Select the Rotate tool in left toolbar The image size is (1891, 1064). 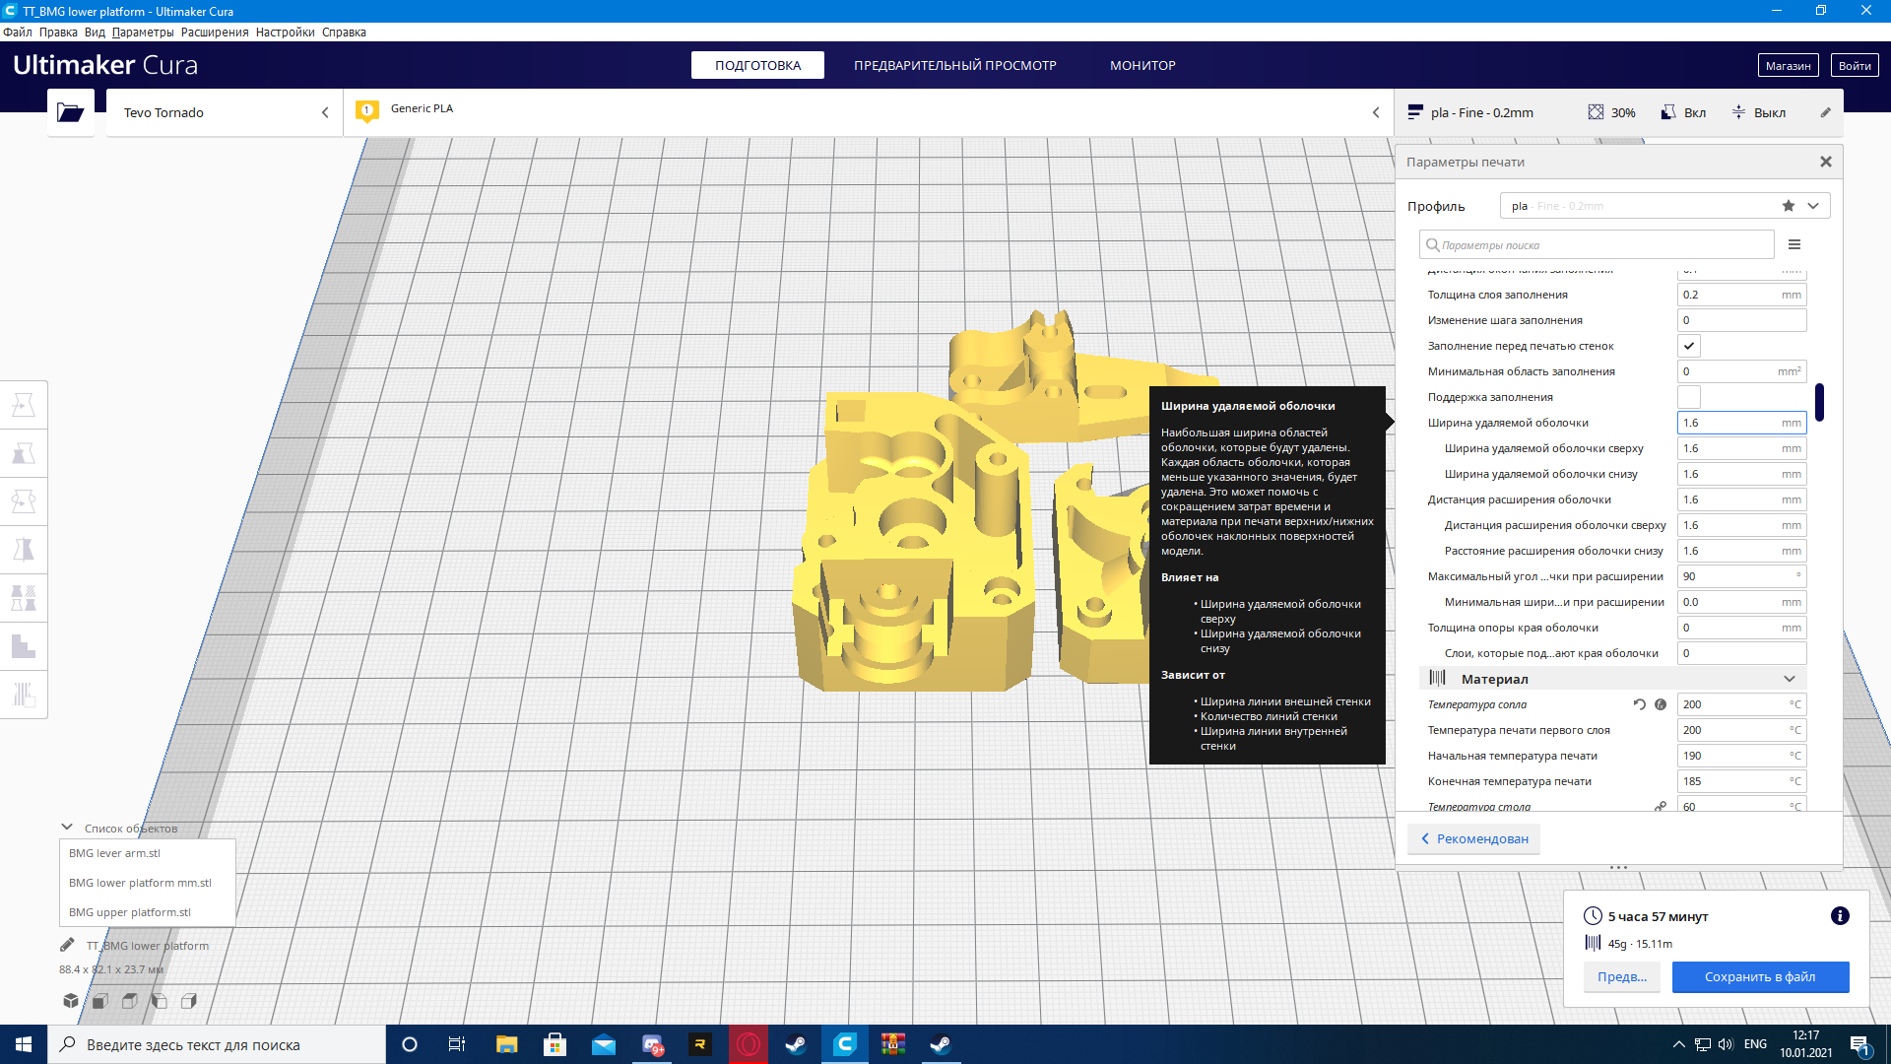click(x=24, y=501)
